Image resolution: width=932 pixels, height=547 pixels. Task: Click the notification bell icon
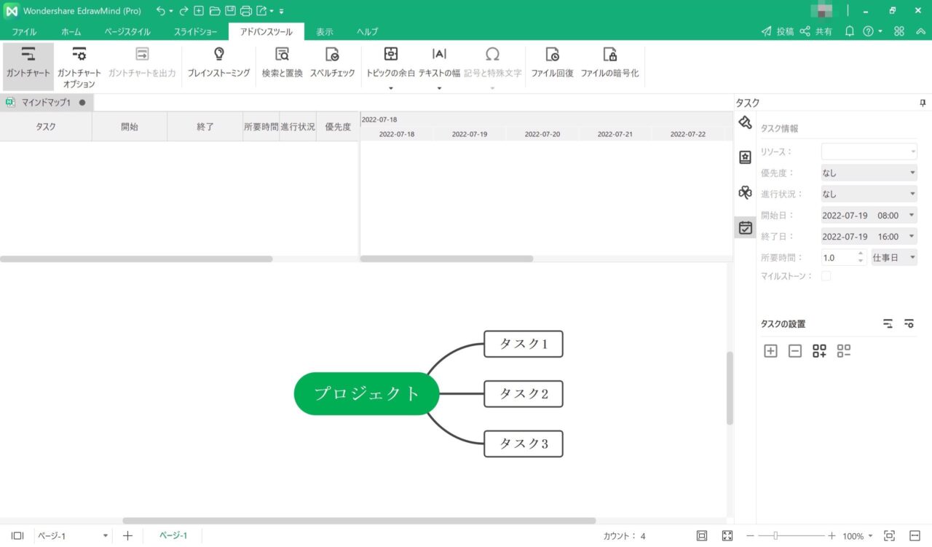click(849, 31)
